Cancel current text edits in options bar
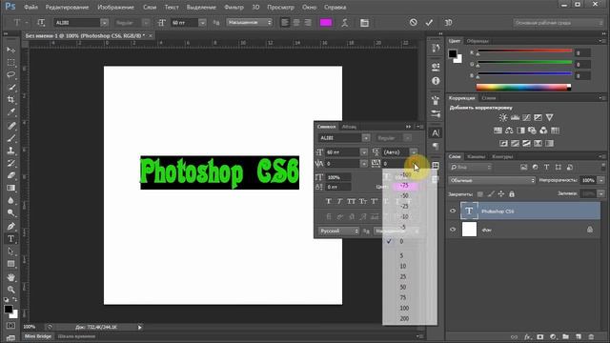 [x=413, y=23]
